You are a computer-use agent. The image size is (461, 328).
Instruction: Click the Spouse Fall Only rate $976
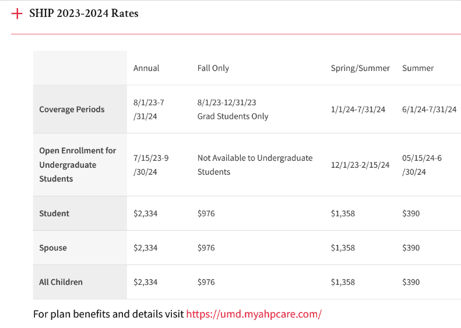click(206, 248)
